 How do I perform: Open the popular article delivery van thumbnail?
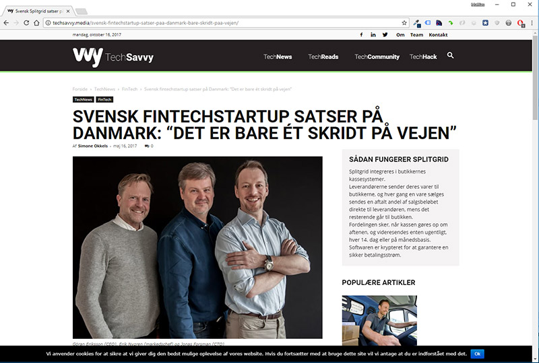[379, 321]
